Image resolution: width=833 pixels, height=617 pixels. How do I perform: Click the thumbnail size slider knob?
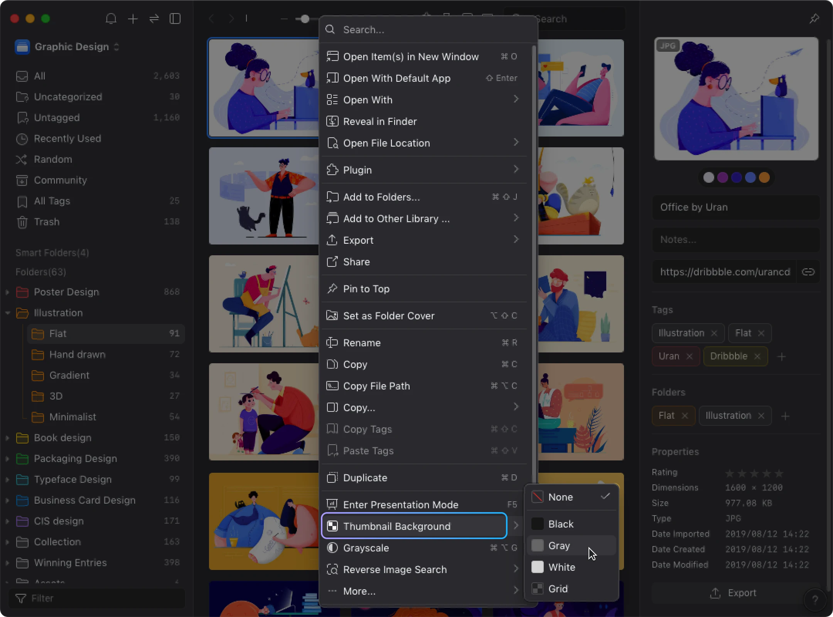[305, 19]
